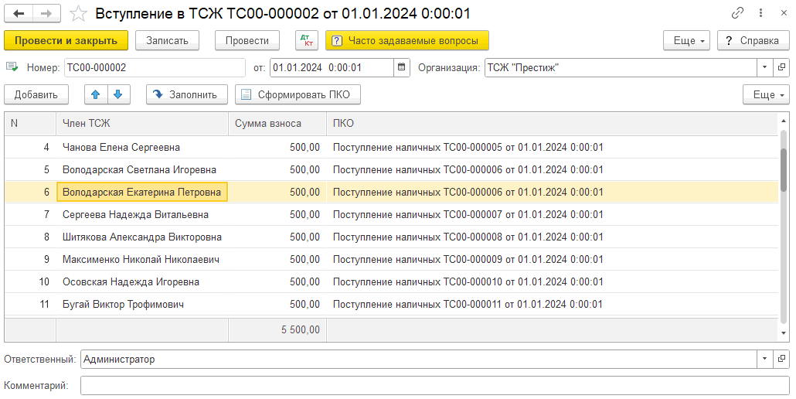This screenshot has height=399, width=796.
Task: Open the table's Еще menu
Action: tap(765, 94)
